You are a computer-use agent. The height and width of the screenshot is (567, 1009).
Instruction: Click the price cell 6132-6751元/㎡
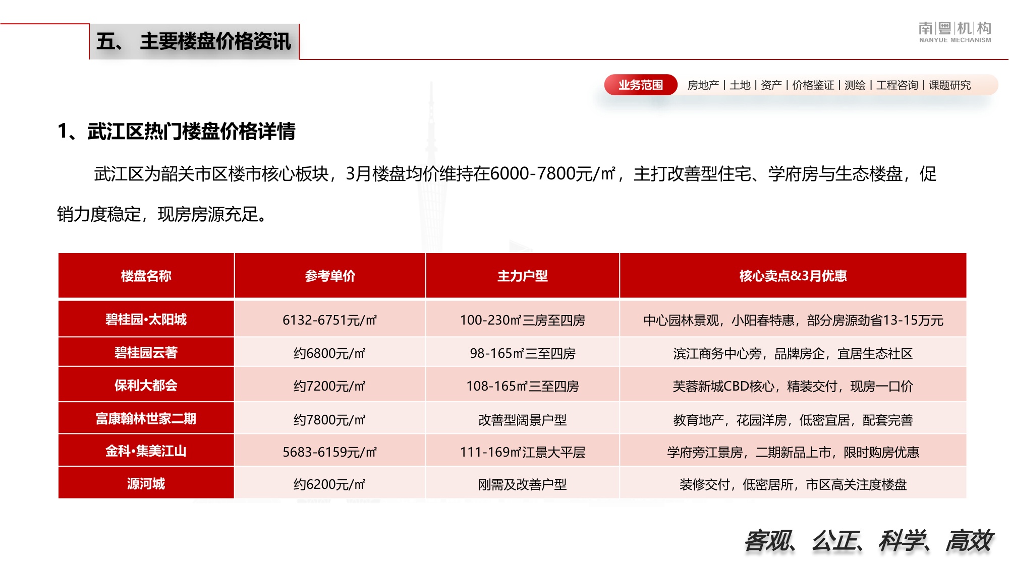click(x=330, y=320)
